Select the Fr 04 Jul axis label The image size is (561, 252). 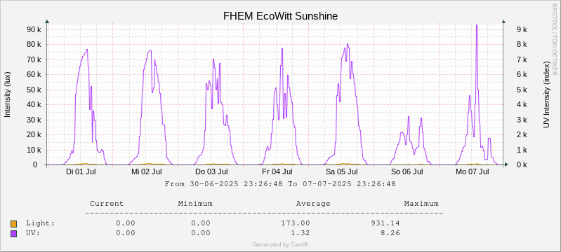point(277,172)
